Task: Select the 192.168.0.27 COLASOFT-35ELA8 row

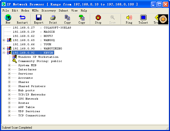Action: 42,28
